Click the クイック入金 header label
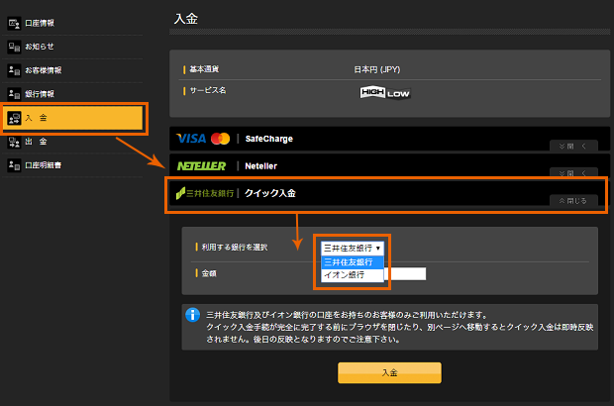This screenshot has height=406, width=614. click(270, 193)
